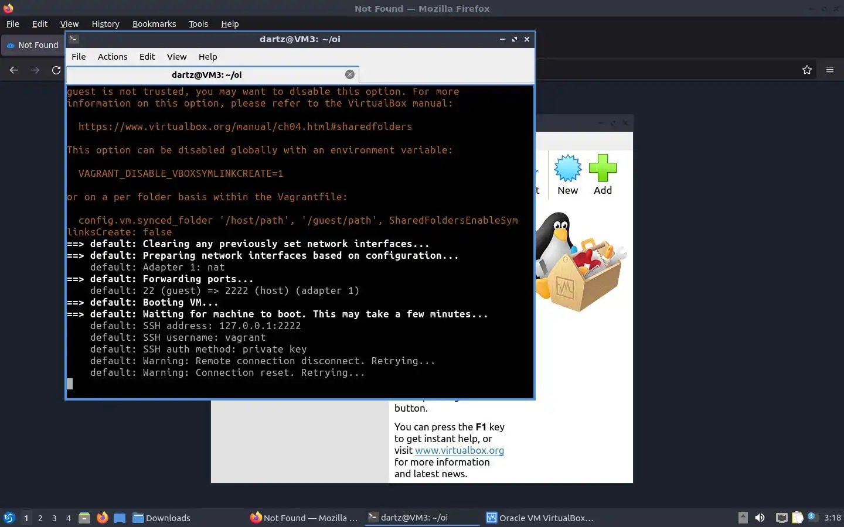Screen dimensions: 844x527
Task: Switch to workspace 1
Action: point(26,518)
